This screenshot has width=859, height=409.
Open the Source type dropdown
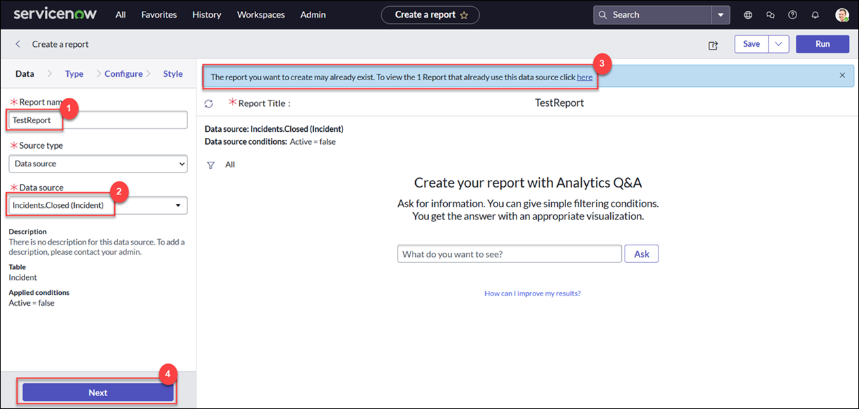[x=98, y=164]
